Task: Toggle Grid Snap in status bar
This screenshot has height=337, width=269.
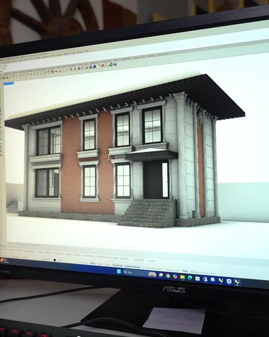Action: pos(84,263)
